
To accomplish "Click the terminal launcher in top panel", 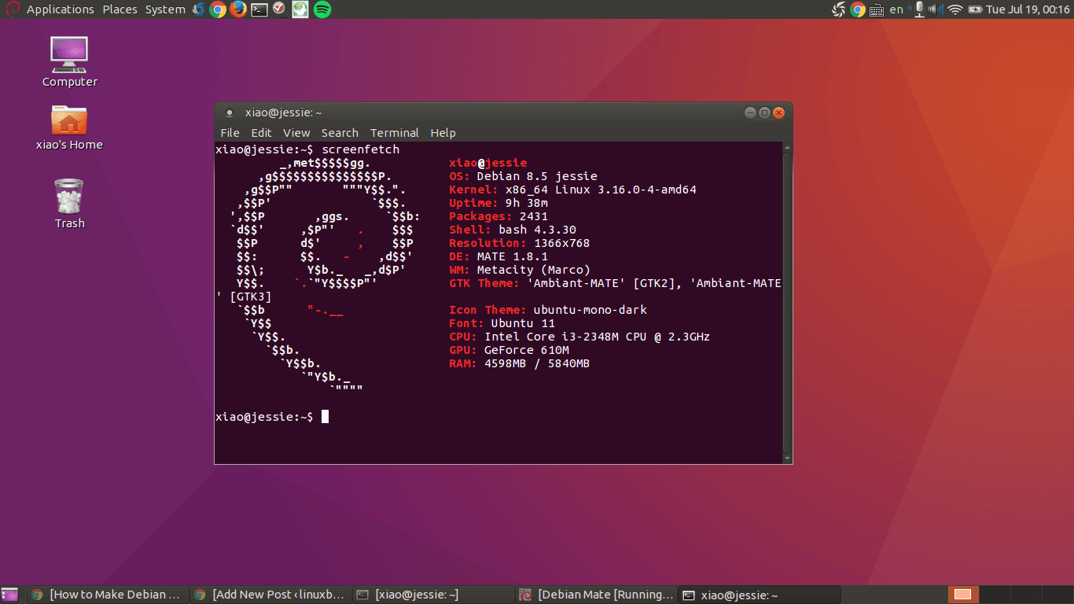I will [x=259, y=9].
